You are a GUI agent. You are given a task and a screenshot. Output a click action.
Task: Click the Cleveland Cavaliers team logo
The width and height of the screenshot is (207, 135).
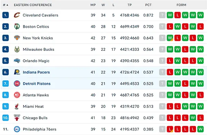point(17,15)
